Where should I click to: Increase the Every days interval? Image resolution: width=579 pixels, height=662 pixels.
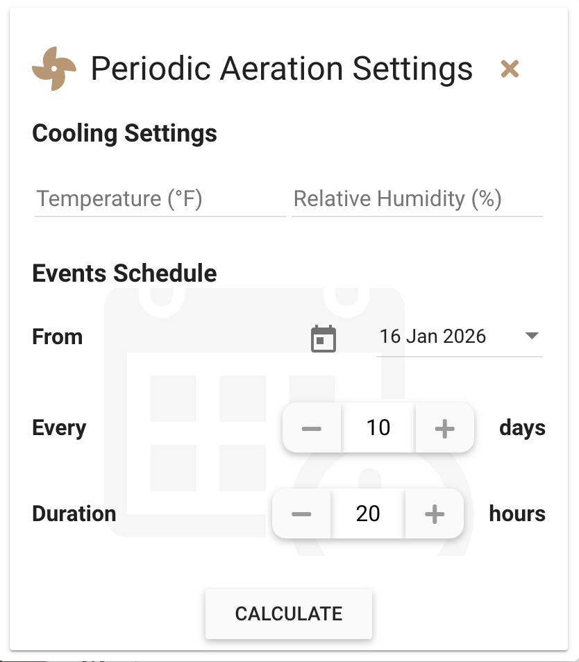(444, 428)
